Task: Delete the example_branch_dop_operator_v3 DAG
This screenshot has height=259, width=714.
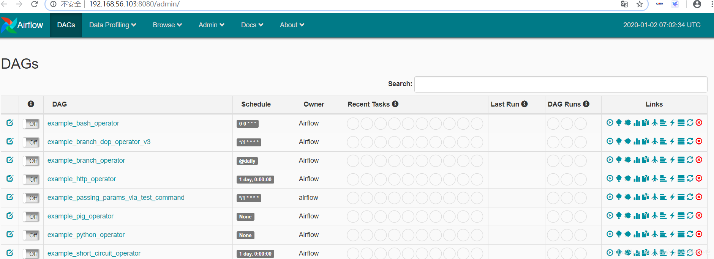Action: pyautogui.click(x=699, y=141)
